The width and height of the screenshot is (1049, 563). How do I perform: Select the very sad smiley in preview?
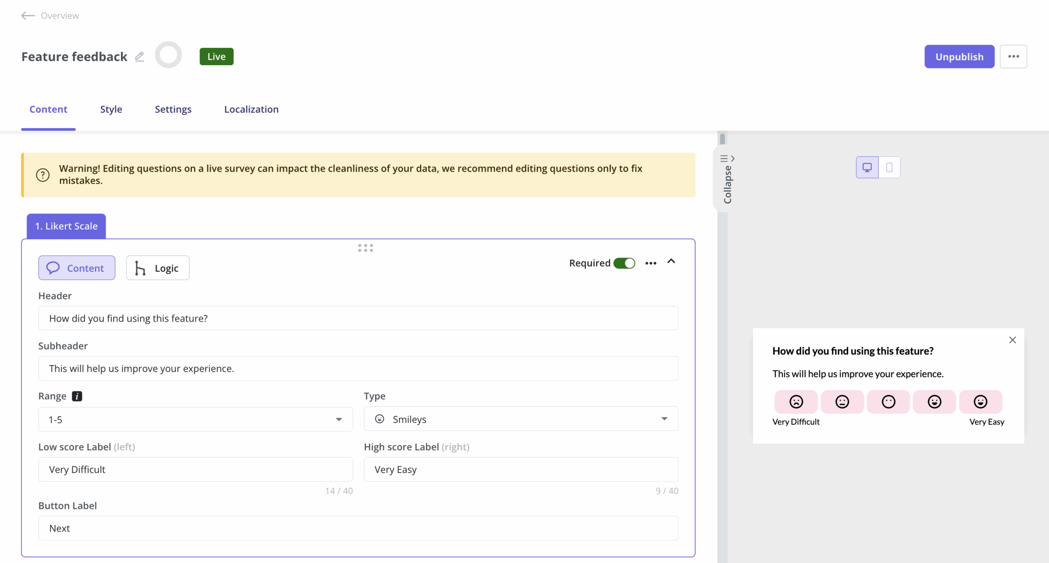796,402
